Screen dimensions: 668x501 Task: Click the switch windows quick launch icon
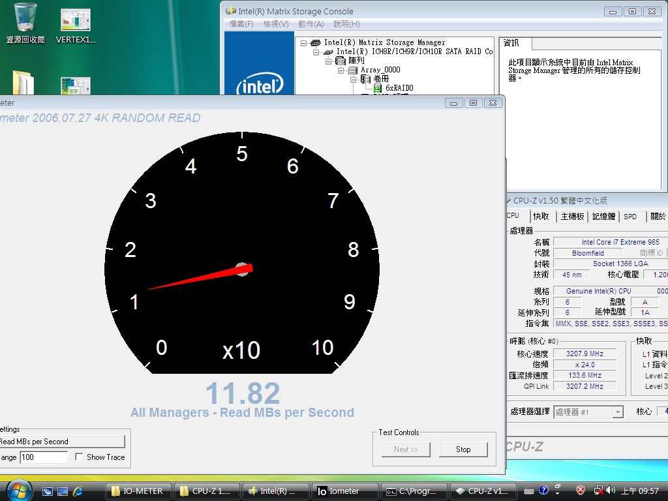click(47, 491)
